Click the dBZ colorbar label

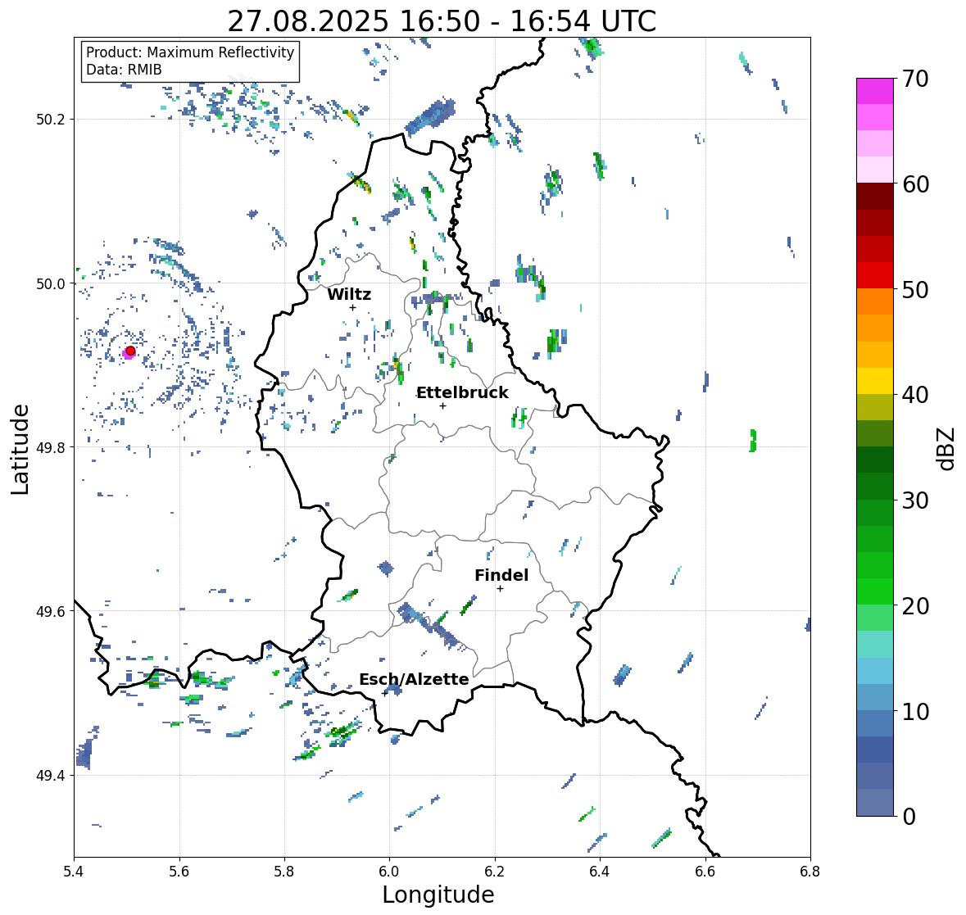[x=947, y=448]
